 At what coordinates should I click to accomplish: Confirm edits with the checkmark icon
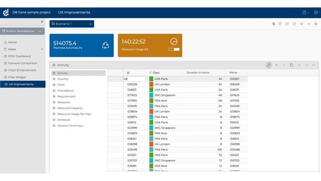coord(306,65)
